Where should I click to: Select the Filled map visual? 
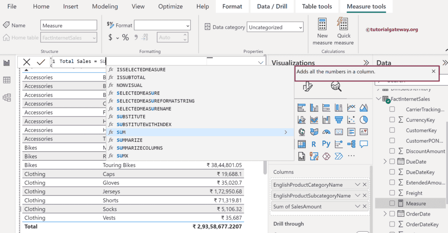click(x=314, y=132)
